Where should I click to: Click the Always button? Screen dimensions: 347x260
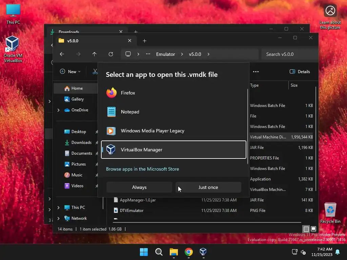tap(139, 187)
